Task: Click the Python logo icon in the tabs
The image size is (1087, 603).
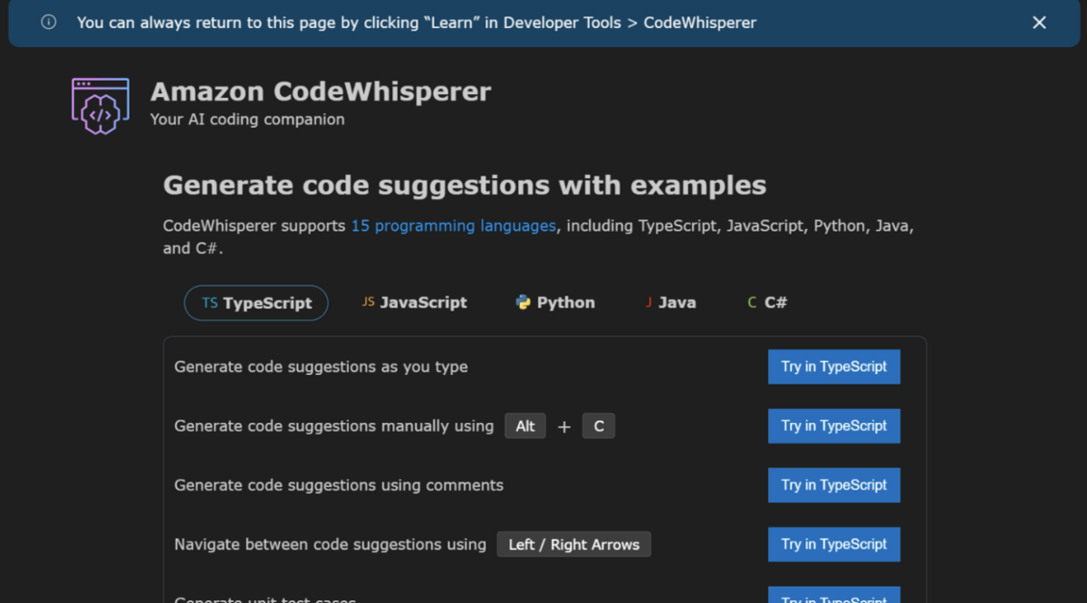Action: pyautogui.click(x=523, y=302)
